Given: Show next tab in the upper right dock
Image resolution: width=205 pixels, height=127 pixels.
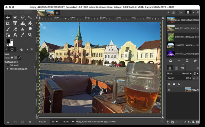Looking at the screenshot, I should point(193,12).
